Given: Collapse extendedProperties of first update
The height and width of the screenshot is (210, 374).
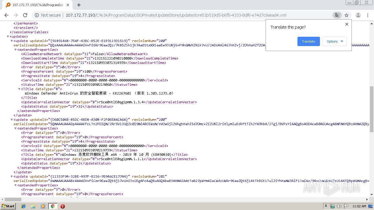Looking at the screenshot, I should tap(15, 50).
